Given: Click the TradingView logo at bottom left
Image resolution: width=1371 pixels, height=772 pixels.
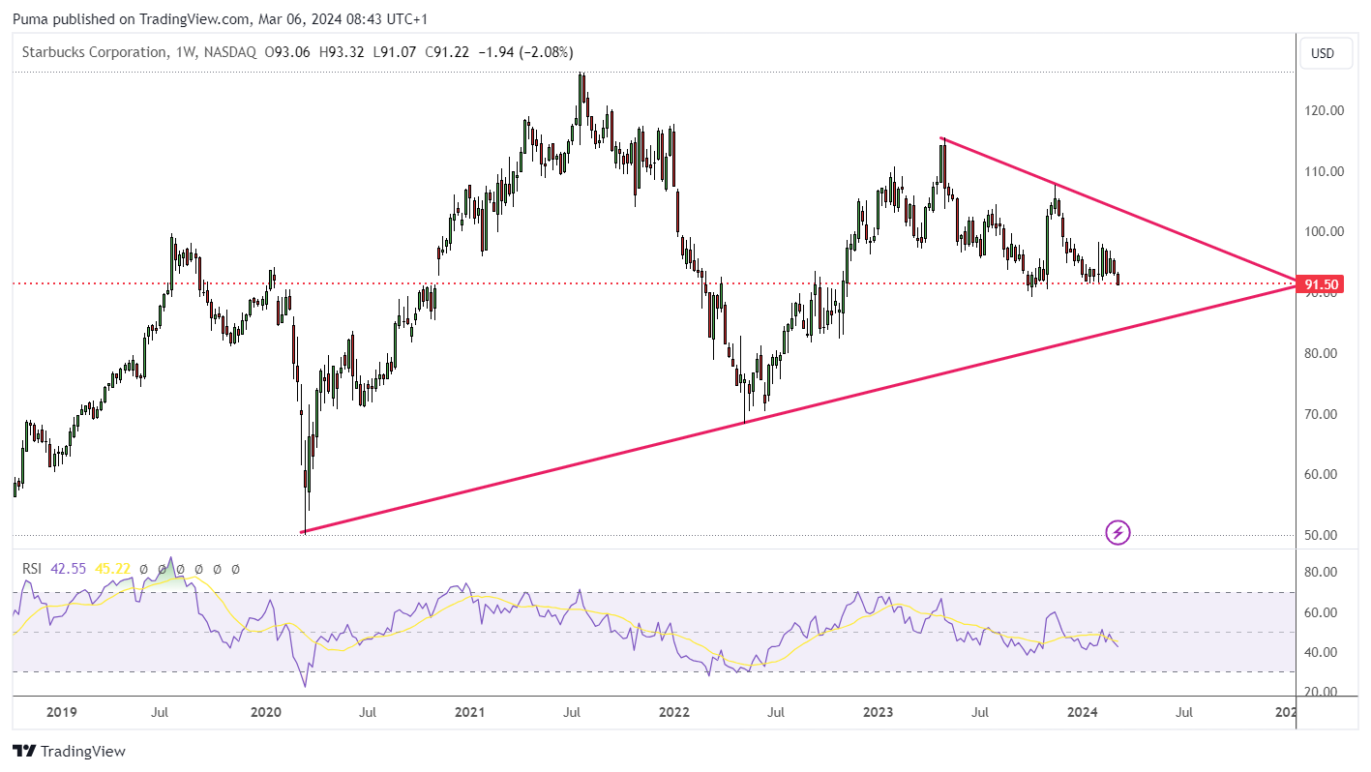Looking at the screenshot, I should tap(69, 751).
